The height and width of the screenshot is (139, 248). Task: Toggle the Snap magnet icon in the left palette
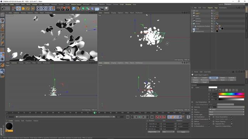click(2, 65)
